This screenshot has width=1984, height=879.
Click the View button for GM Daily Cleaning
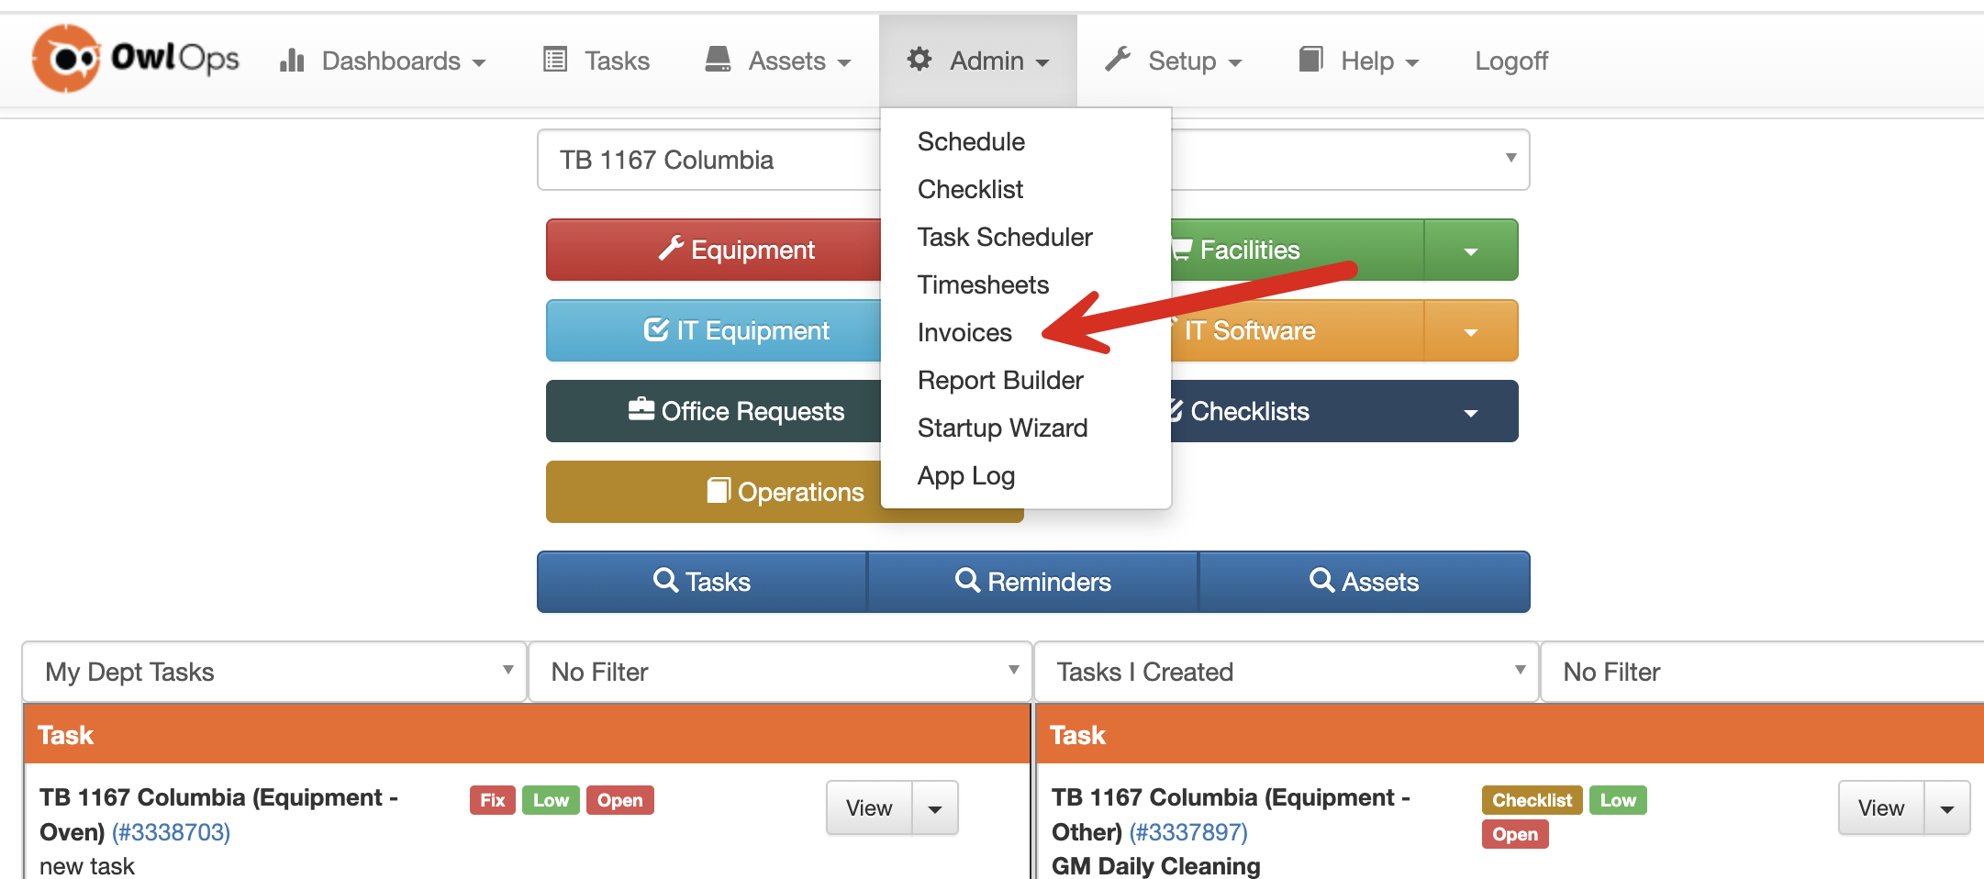pyautogui.click(x=1880, y=808)
